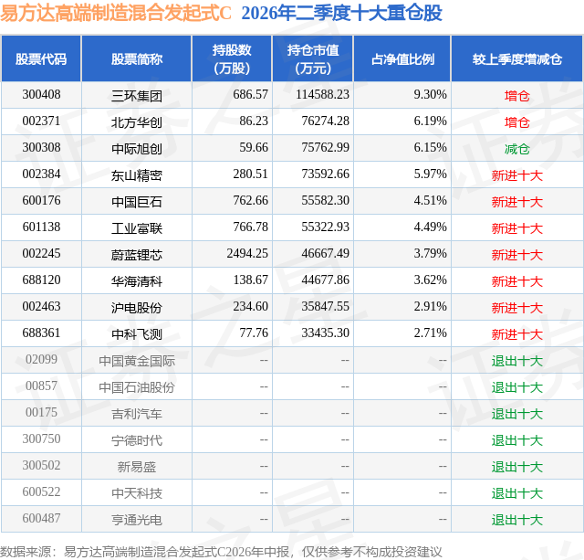The image size is (584, 560).
Task: Select stock code 600176
Action: pyautogui.click(x=41, y=201)
